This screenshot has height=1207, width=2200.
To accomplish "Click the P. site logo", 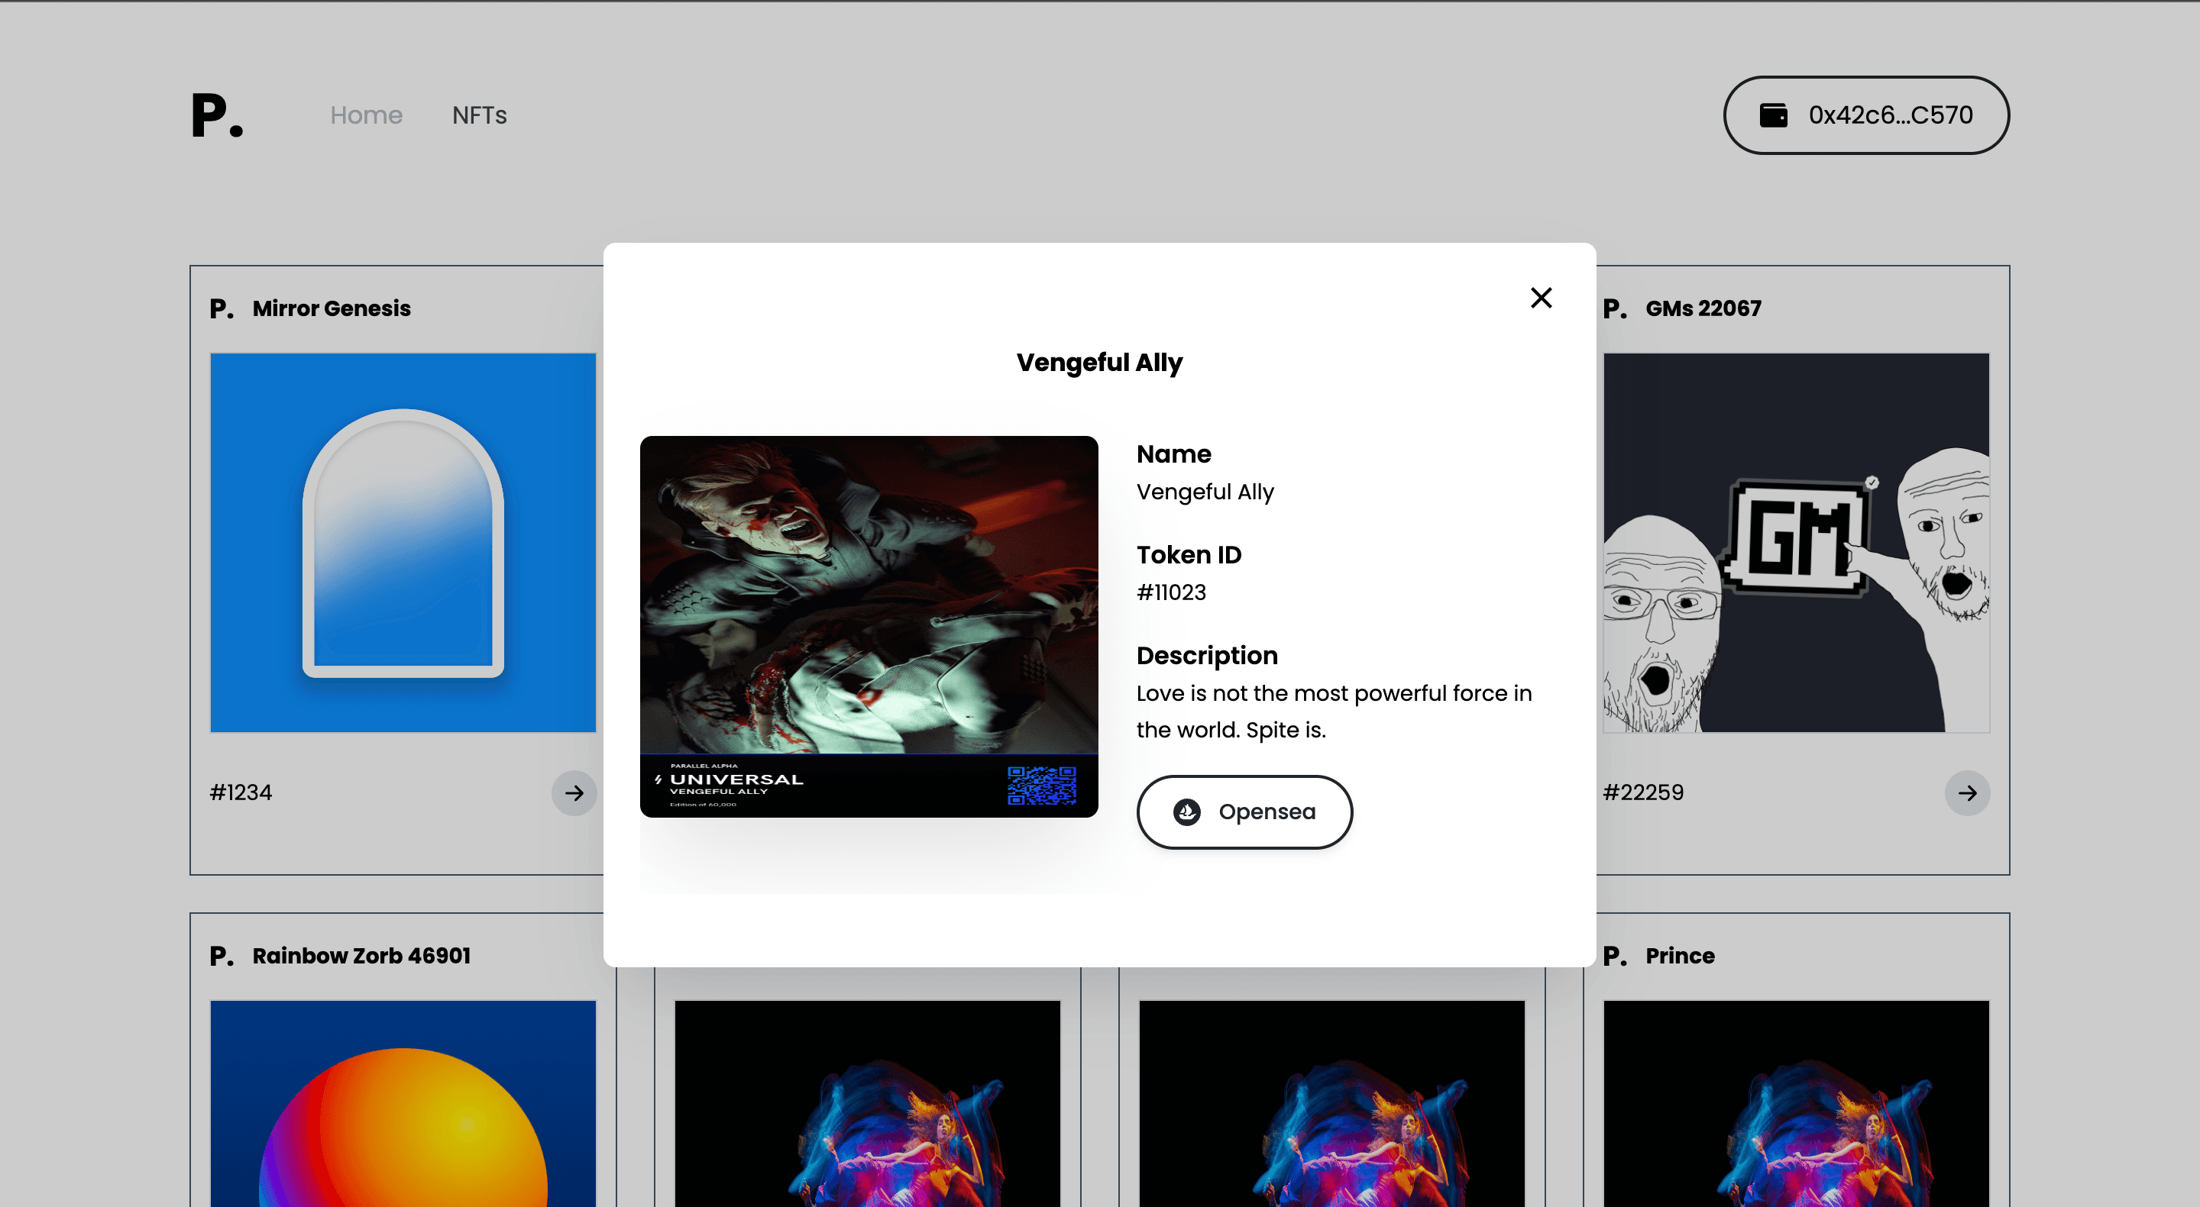I will point(217,115).
